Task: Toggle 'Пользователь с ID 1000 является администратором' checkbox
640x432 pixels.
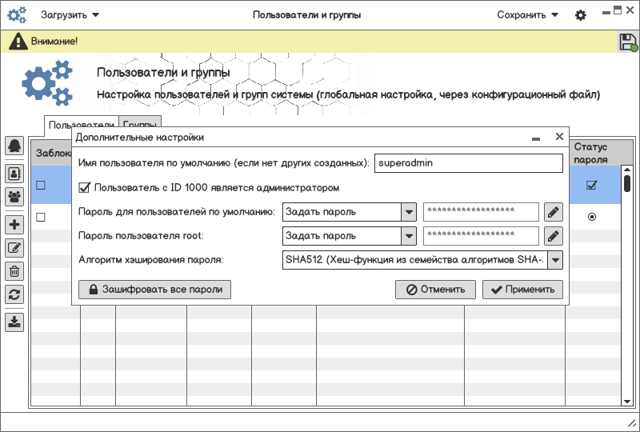Action: tap(84, 188)
